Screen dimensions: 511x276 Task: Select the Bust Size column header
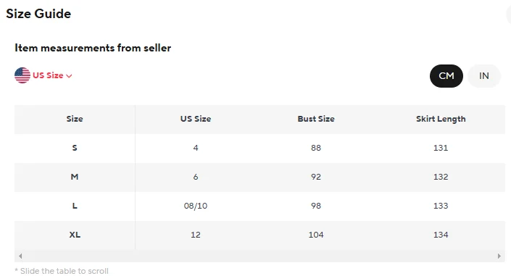point(316,119)
